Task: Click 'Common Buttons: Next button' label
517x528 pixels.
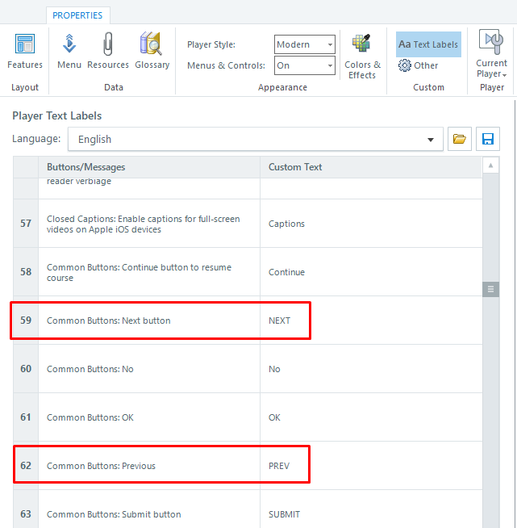Action: click(109, 321)
